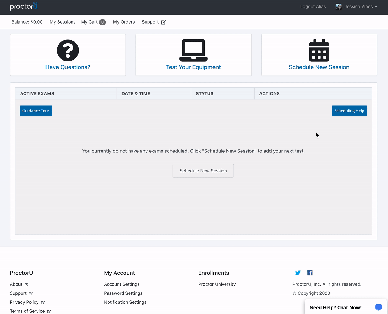The height and width of the screenshot is (314, 388).
Task: Click the gray Schedule New Session button
Action: (203, 171)
